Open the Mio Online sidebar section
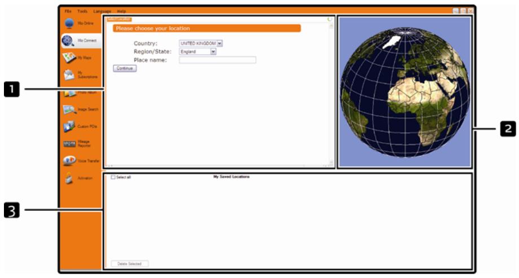This screenshot has height=278, width=519. coord(80,24)
